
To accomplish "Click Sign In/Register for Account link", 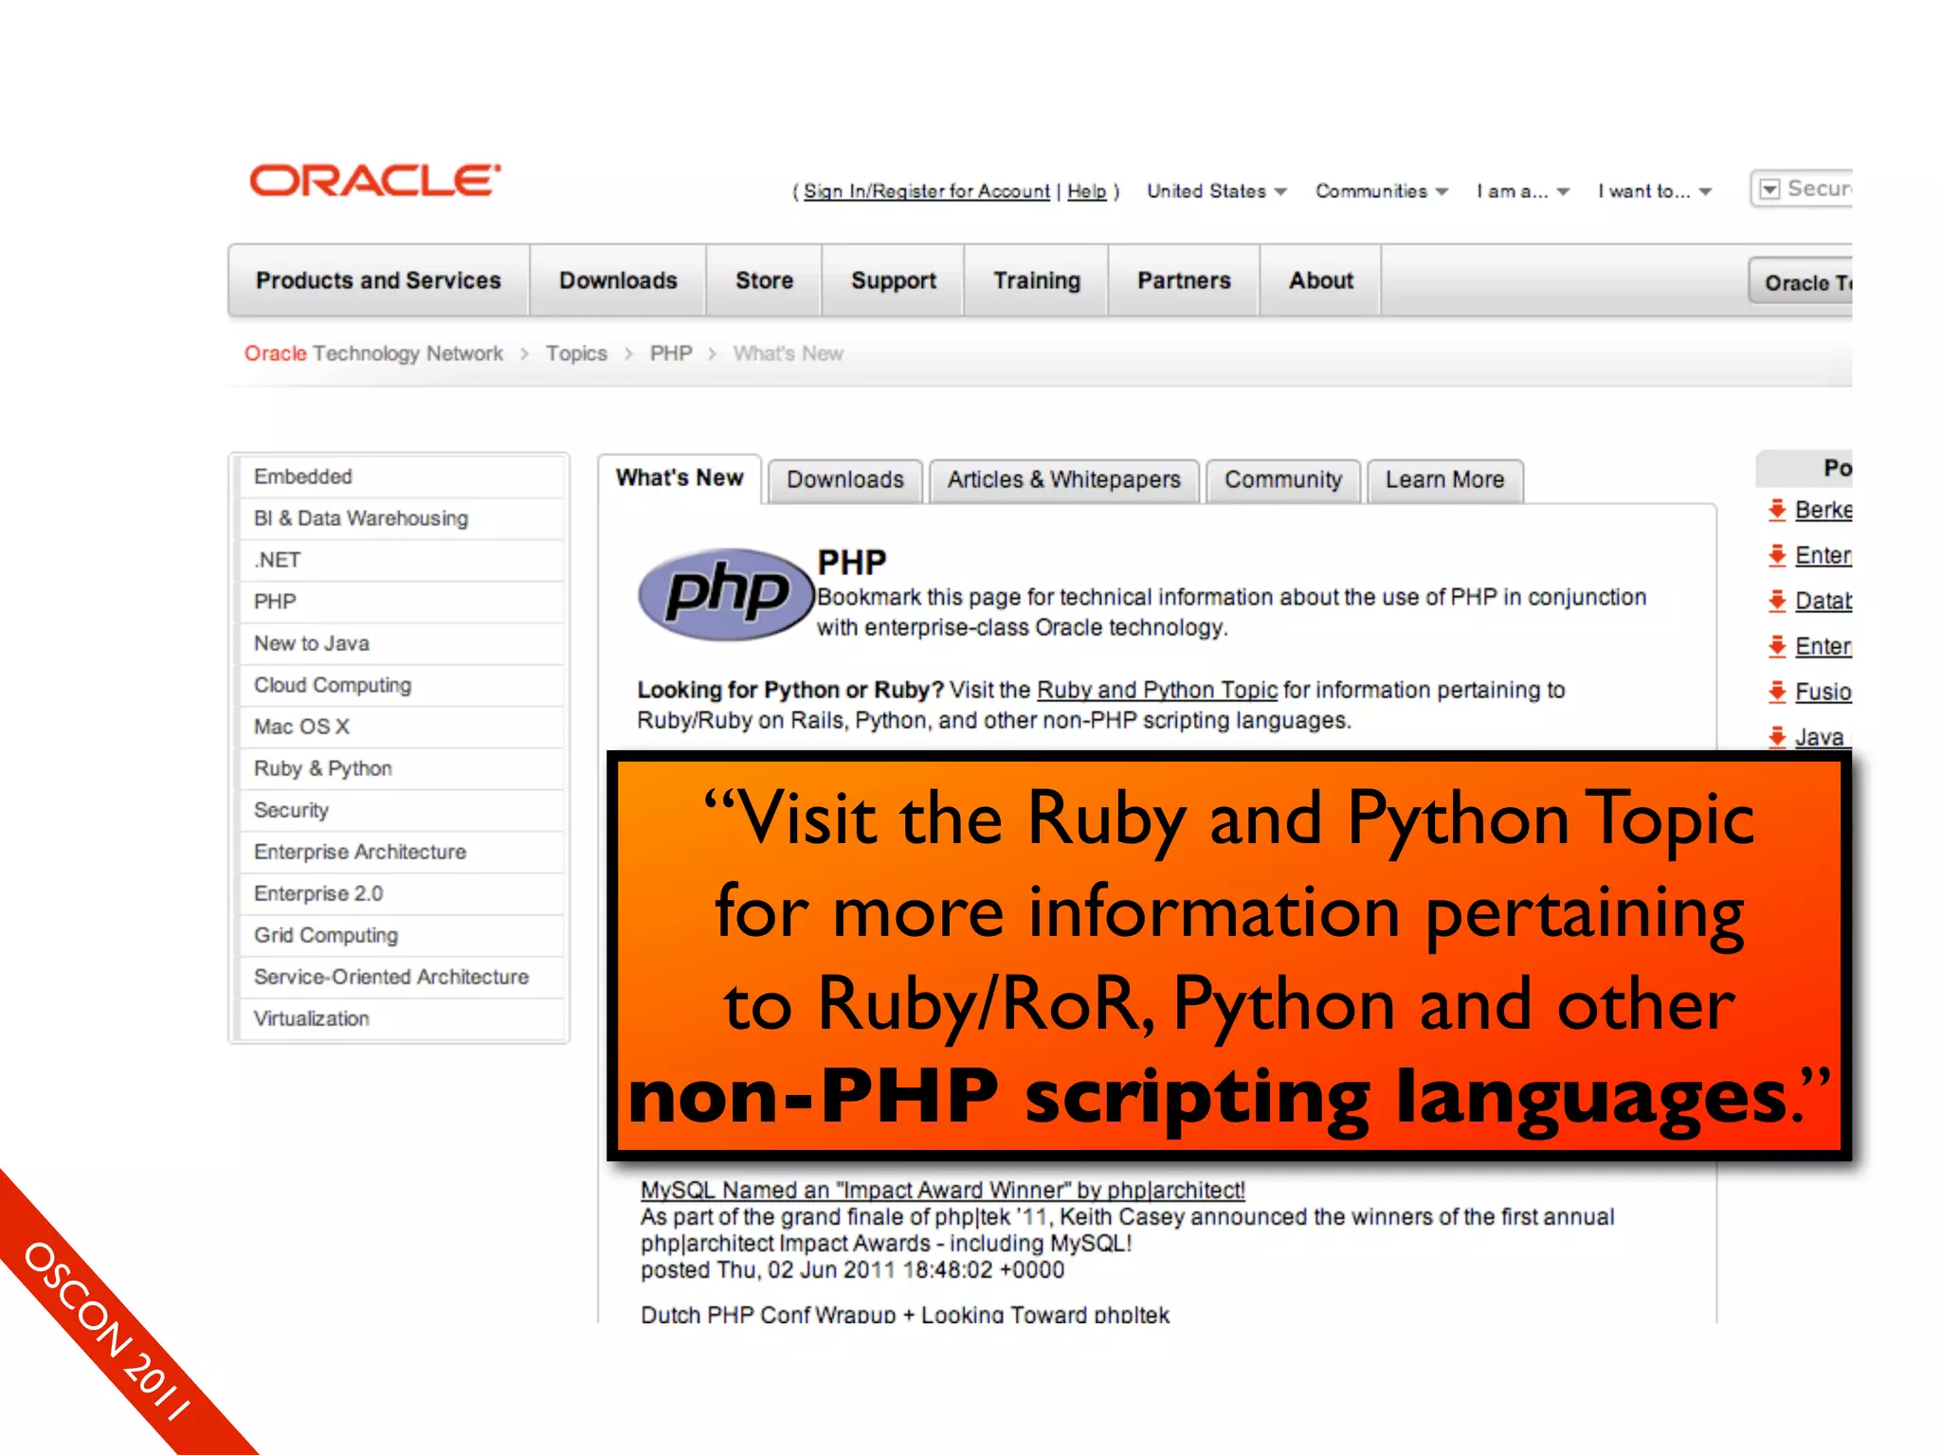I will click(927, 191).
